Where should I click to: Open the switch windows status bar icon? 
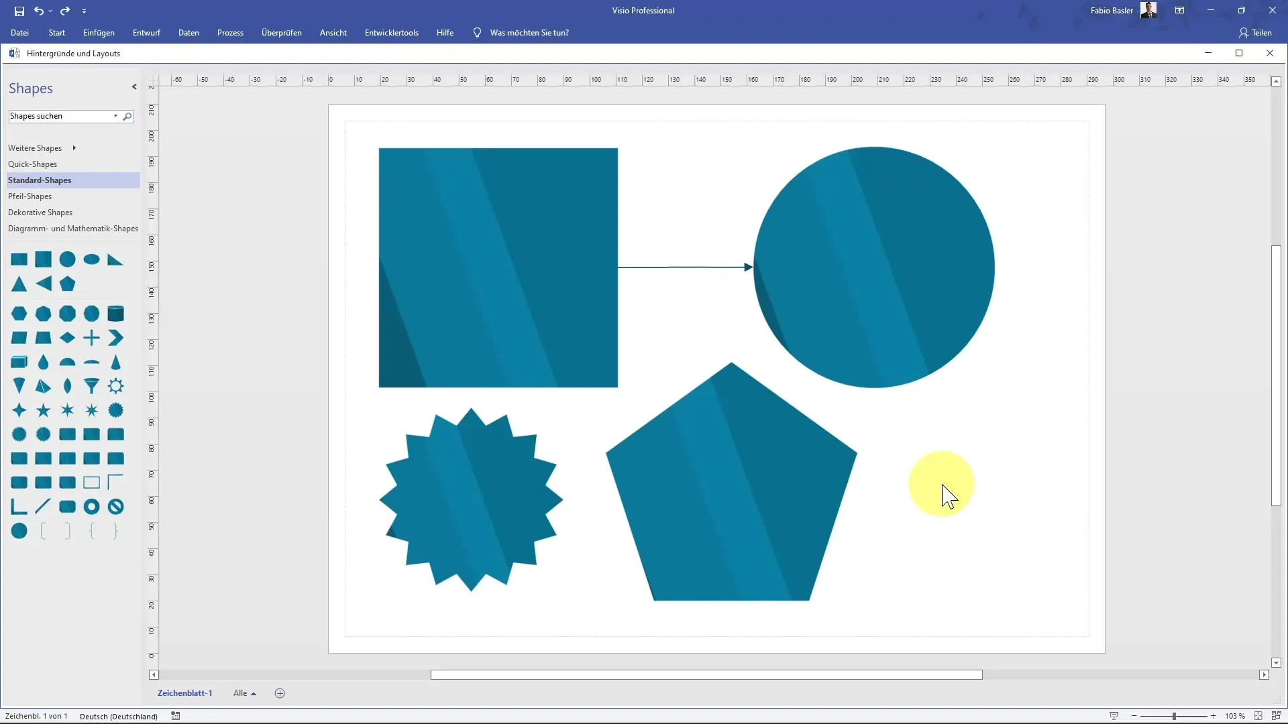point(1277,716)
